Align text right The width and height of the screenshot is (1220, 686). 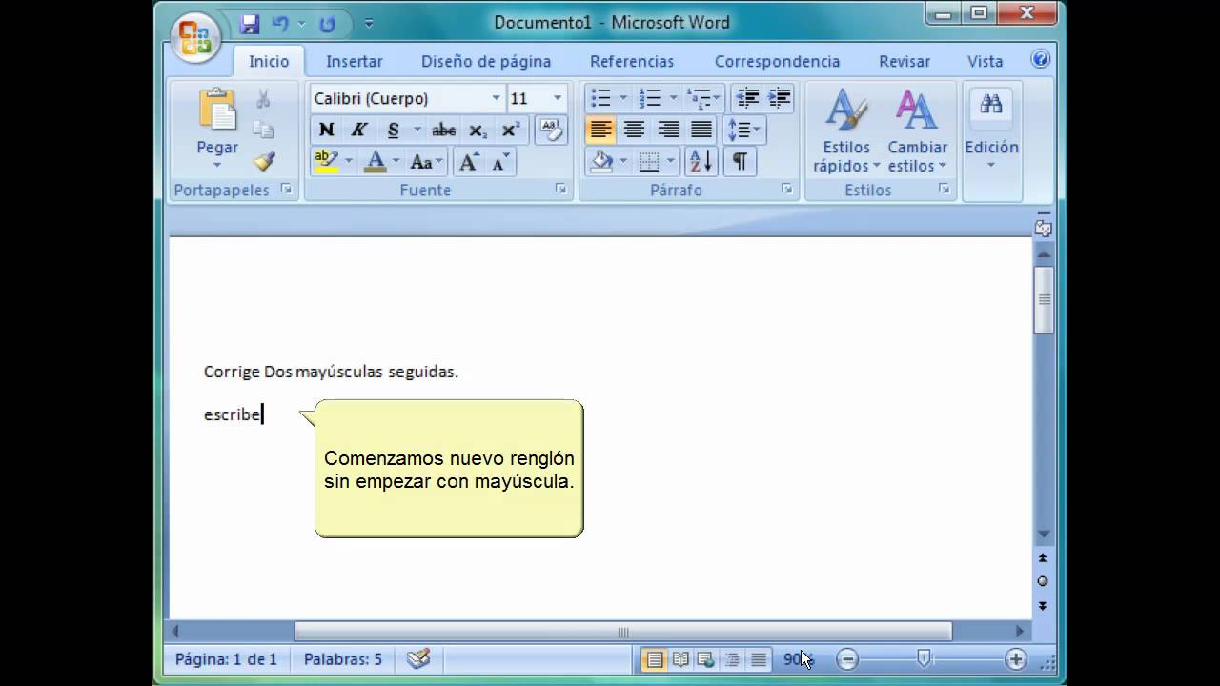coord(668,130)
